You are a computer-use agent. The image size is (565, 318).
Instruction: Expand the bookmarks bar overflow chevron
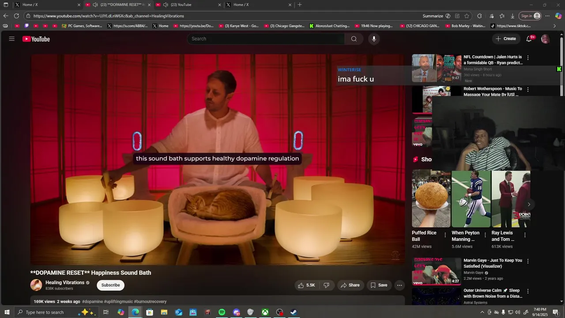click(555, 26)
